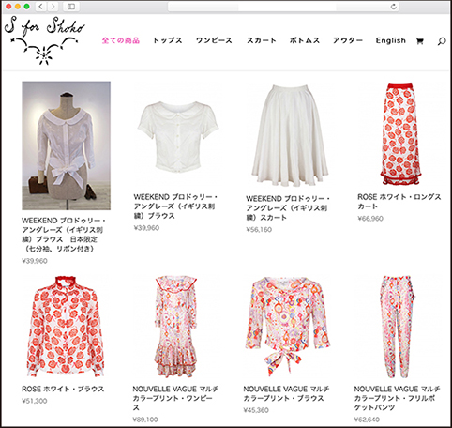The height and width of the screenshot is (428, 452).
Task: Open the mannequin white blouse thumbnail
Action: click(x=67, y=145)
